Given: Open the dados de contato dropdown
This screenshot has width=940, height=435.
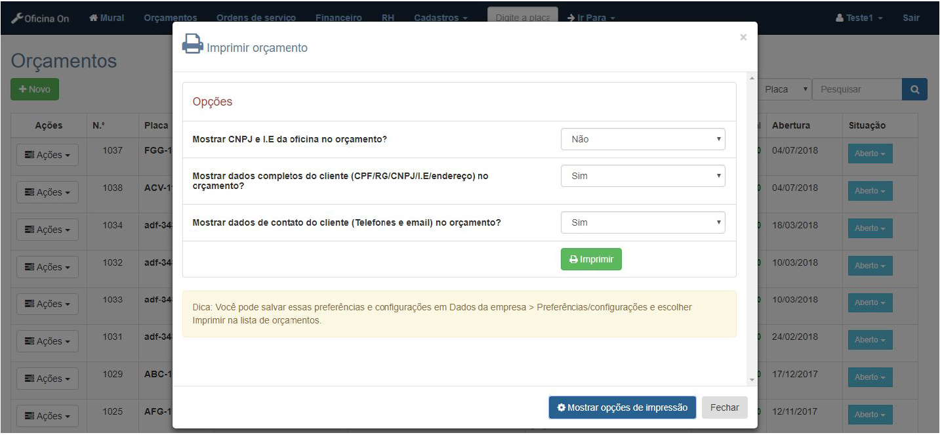Looking at the screenshot, I should 642,222.
